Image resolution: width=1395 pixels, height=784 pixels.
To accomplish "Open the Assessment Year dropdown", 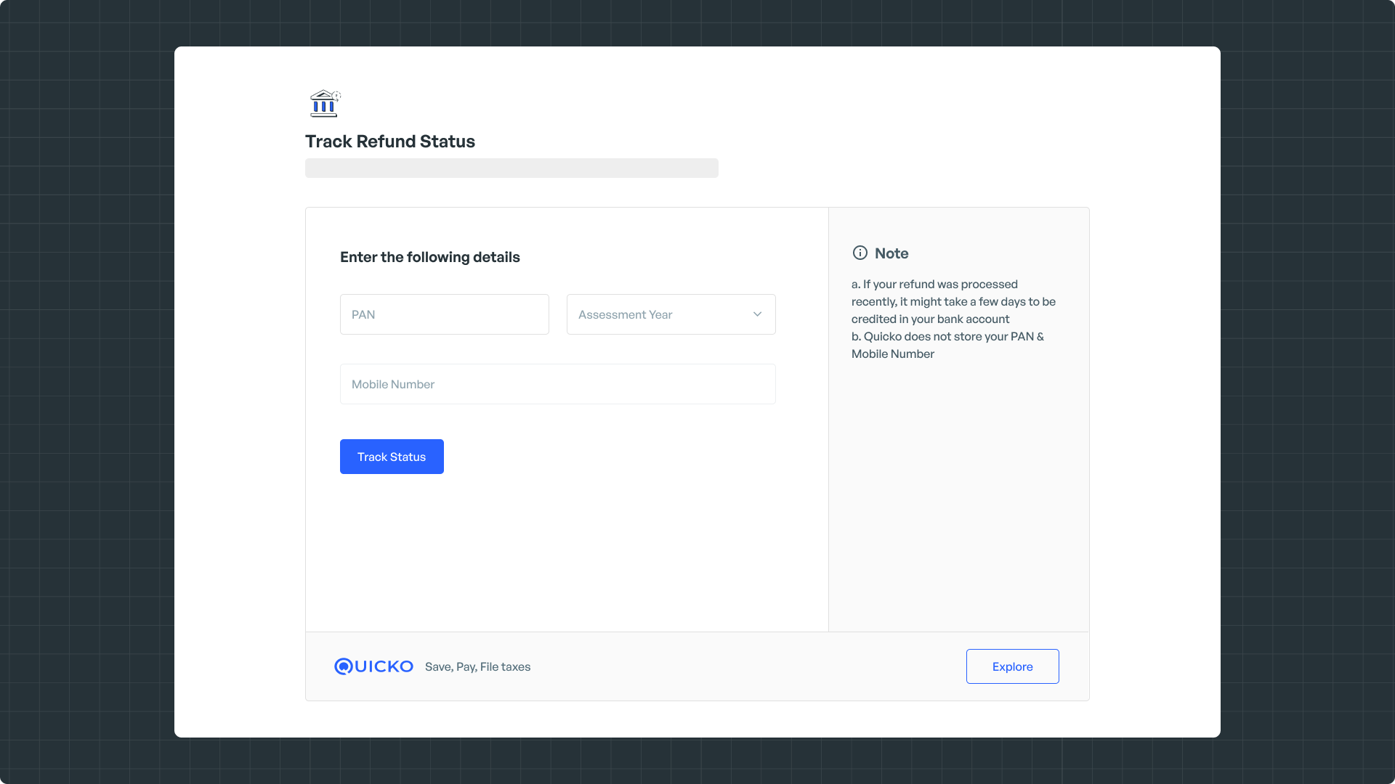I will (671, 314).
